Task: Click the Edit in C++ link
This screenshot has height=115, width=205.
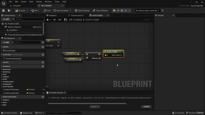Action: click(x=37, y=27)
